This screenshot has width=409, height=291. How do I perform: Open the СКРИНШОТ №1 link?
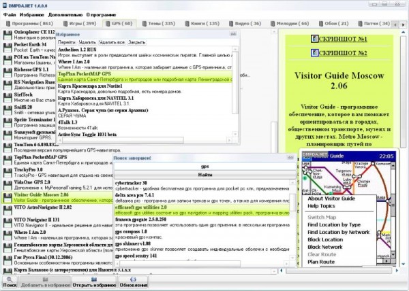point(343,39)
